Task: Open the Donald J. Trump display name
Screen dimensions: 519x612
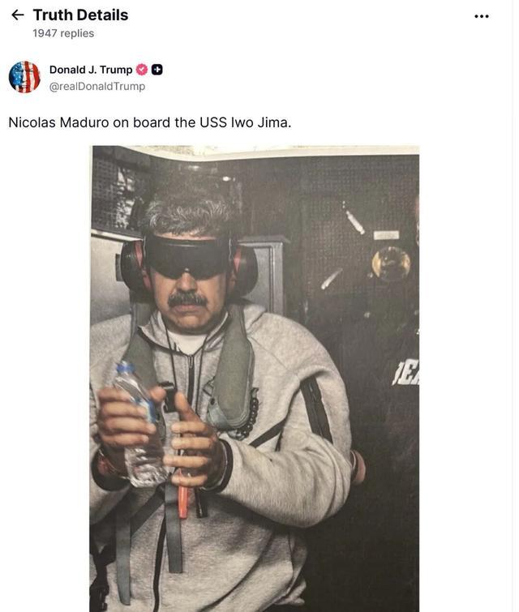Action: pos(91,70)
